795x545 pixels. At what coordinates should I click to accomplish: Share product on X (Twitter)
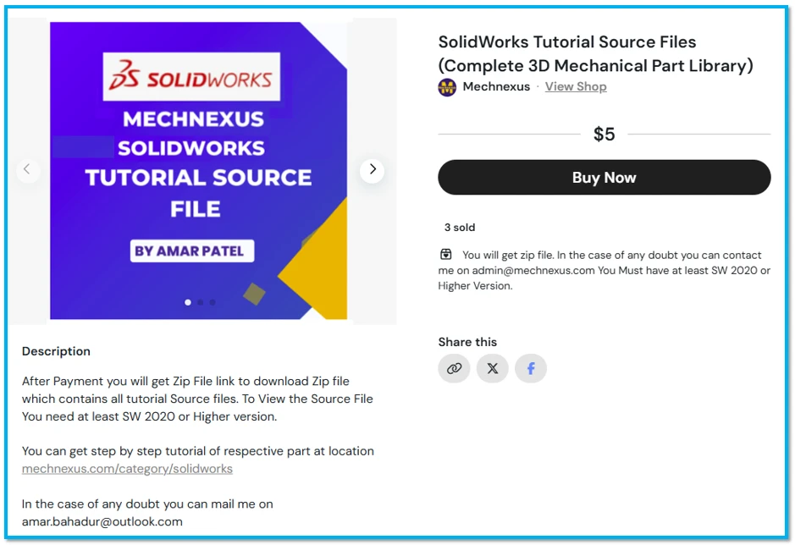pos(493,368)
